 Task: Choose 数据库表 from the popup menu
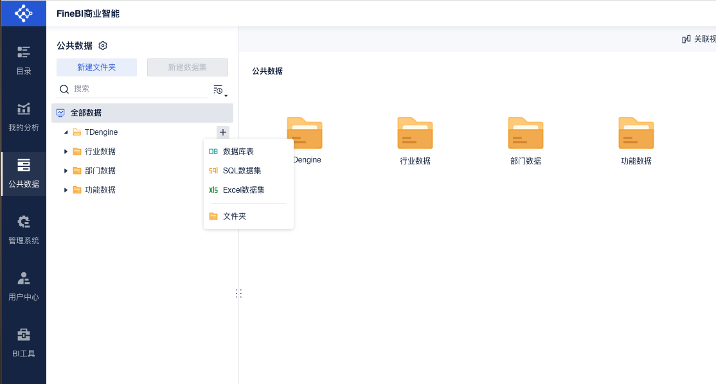pyautogui.click(x=238, y=152)
